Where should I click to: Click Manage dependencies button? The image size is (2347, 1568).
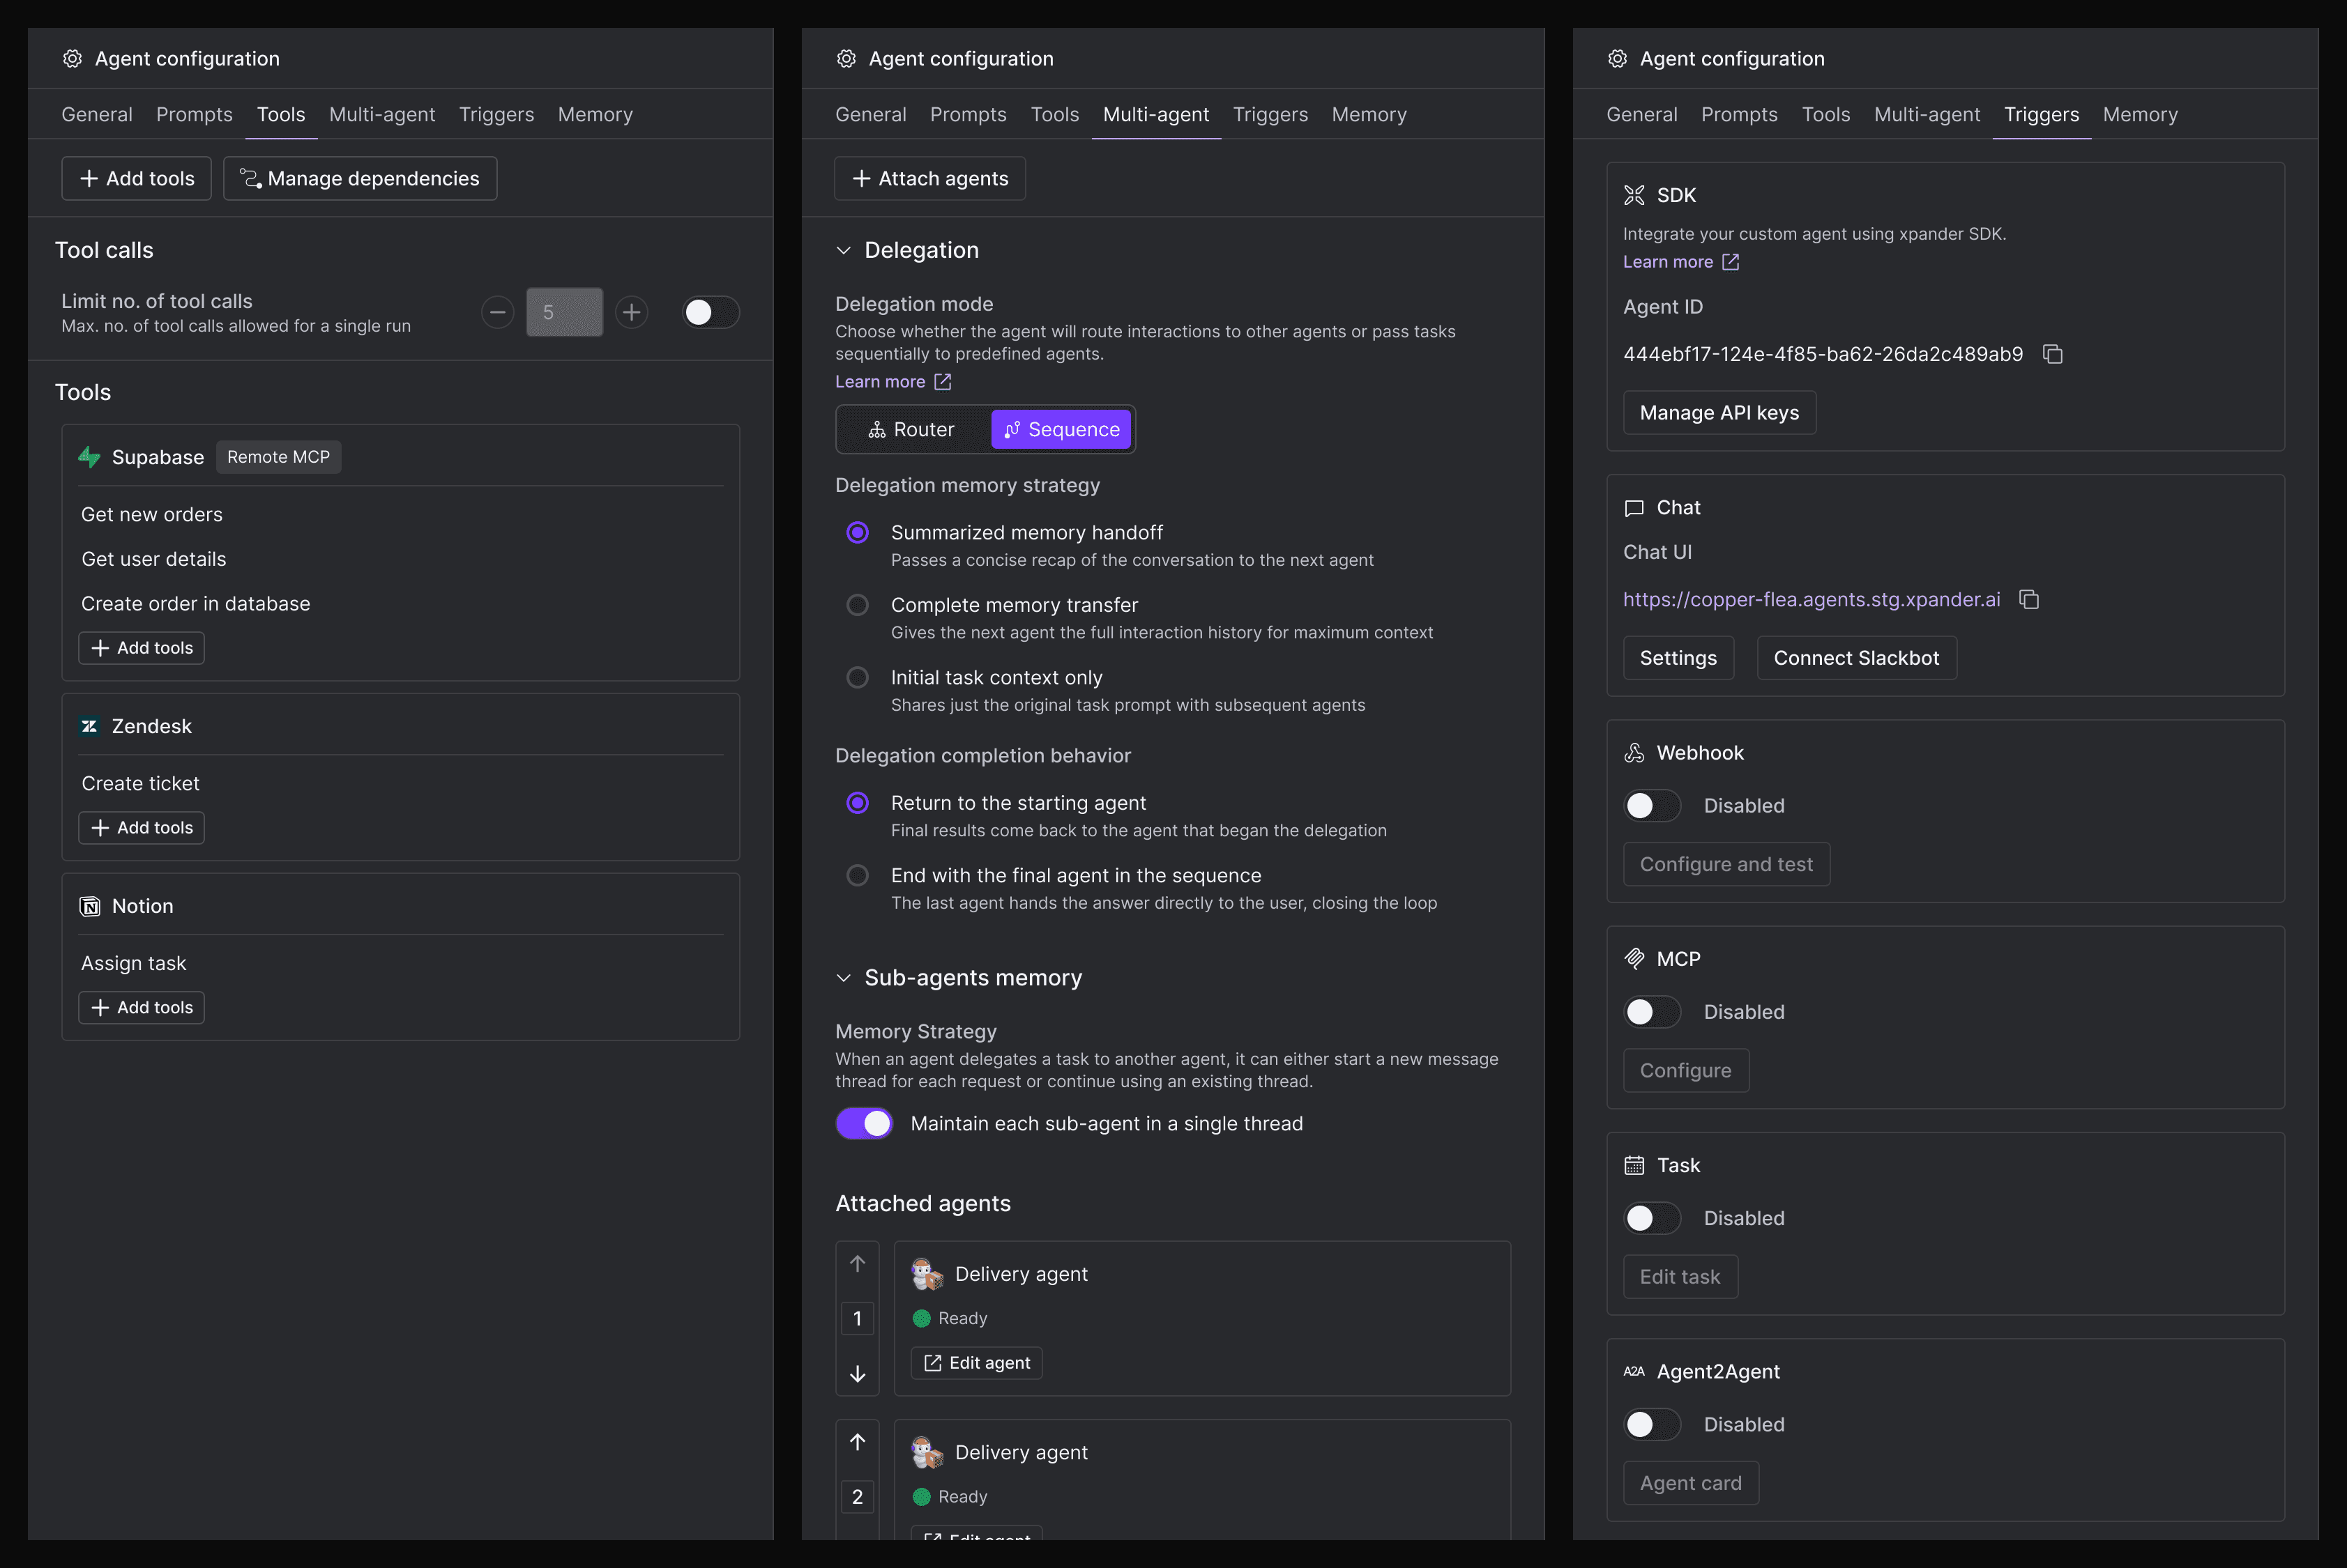pos(360,178)
